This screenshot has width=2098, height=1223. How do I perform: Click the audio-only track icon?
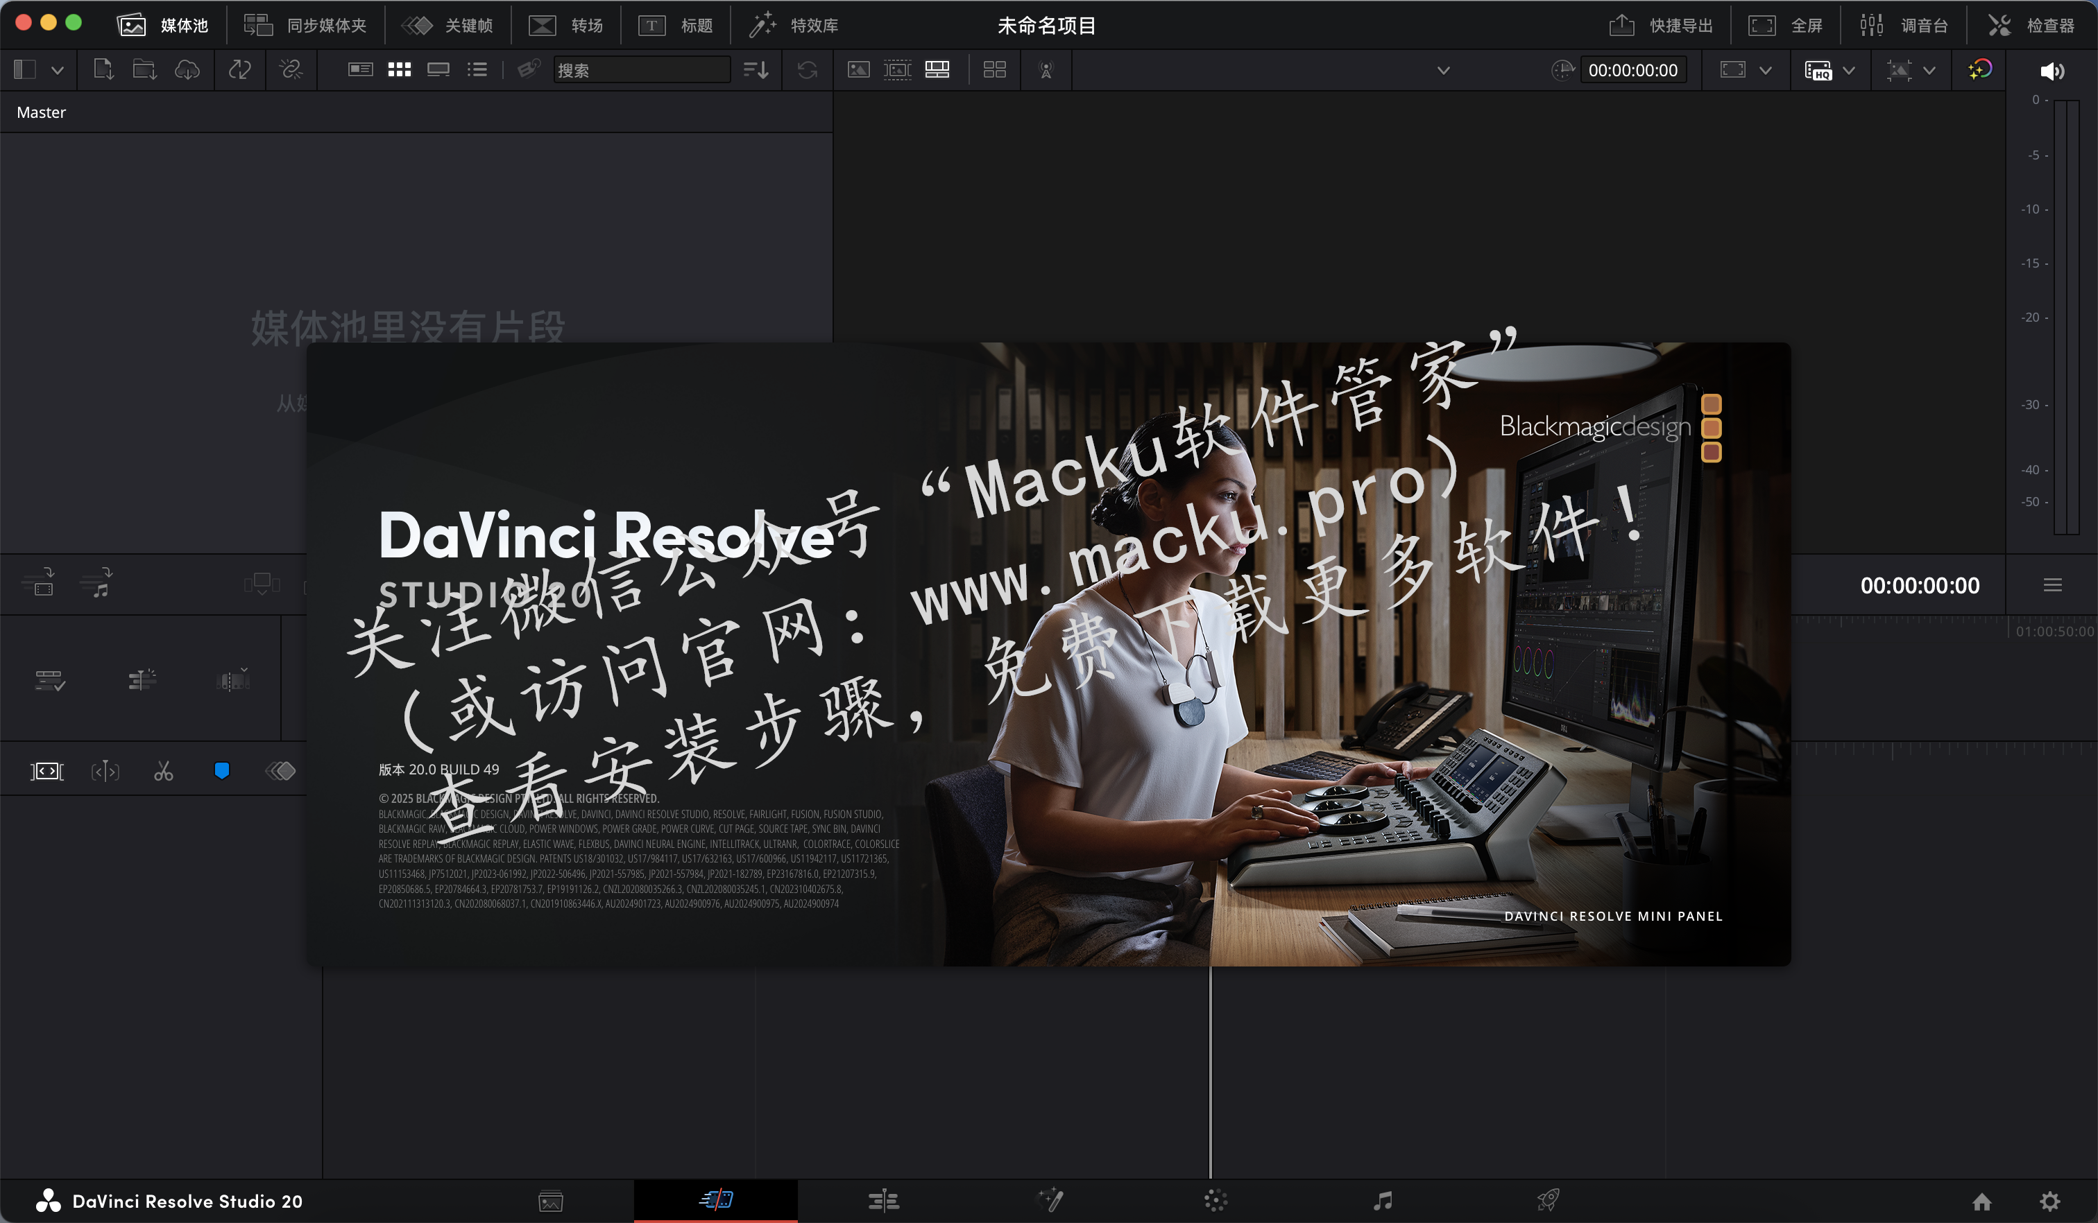[96, 582]
